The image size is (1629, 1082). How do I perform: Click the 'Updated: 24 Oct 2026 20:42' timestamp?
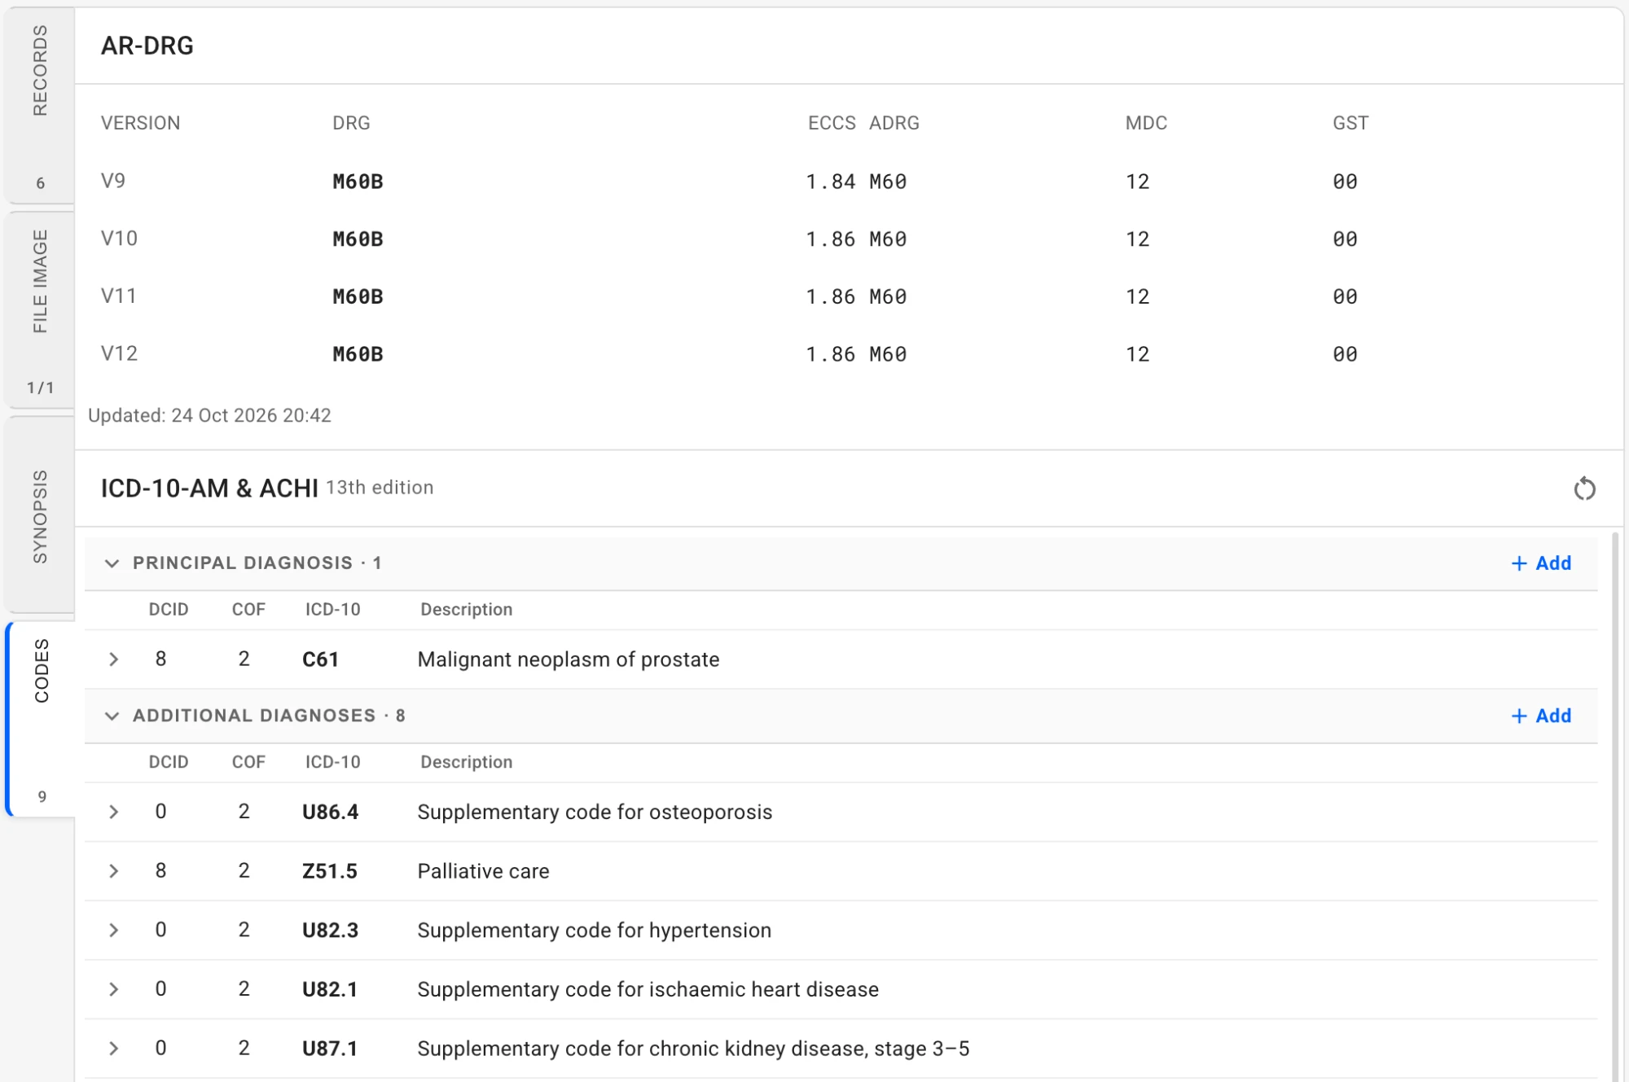(x=209, y=415)
